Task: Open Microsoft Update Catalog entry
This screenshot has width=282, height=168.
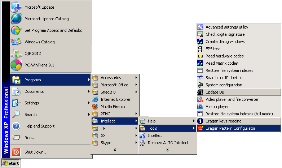Action: point(50,19)
